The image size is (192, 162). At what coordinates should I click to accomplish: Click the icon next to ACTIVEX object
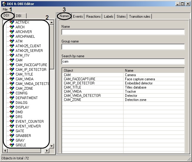12,22
